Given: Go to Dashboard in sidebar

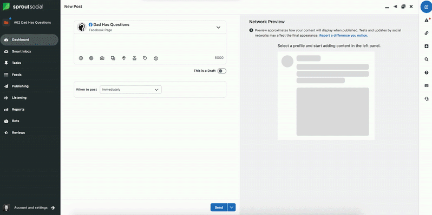Looking at the screenshot, I should [x=29, y=39].
